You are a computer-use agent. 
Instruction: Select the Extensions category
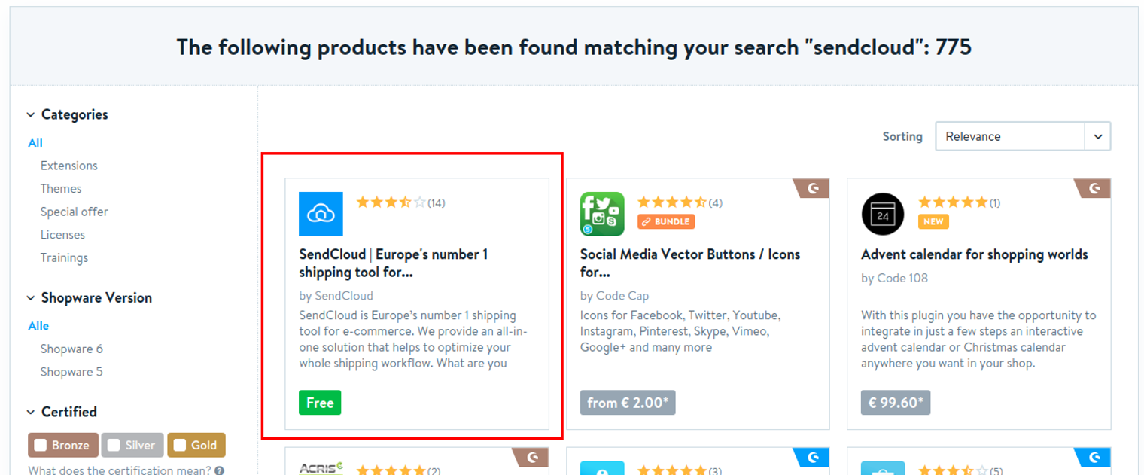(69, 166)
